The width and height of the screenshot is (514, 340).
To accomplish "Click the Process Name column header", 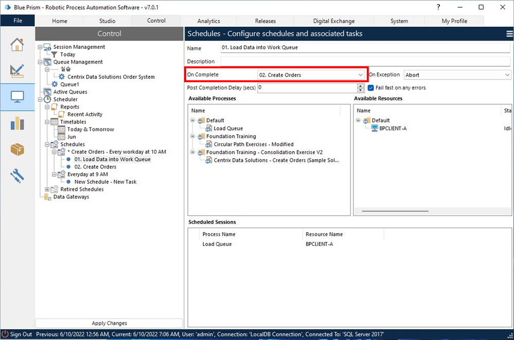I will tap(219, 234).
